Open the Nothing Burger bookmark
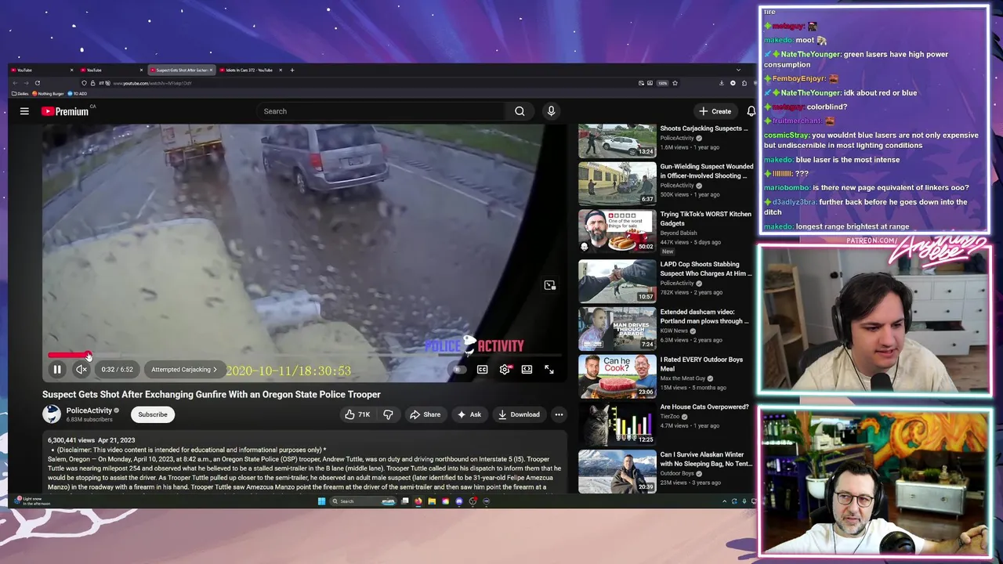1003x564 pixels. [x=49, y=94]
